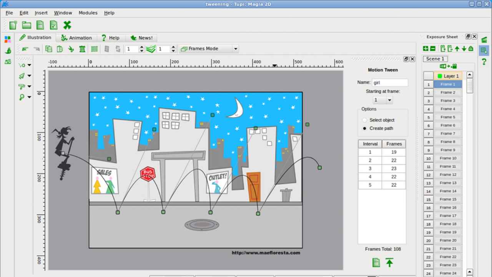
Task: Select the 'Select object' radio option
Action: [x=365, y=120]
